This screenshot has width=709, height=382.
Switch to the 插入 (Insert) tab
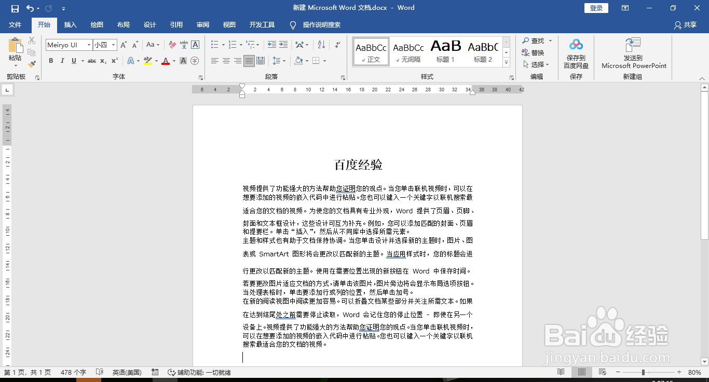(x=70, y=25)
